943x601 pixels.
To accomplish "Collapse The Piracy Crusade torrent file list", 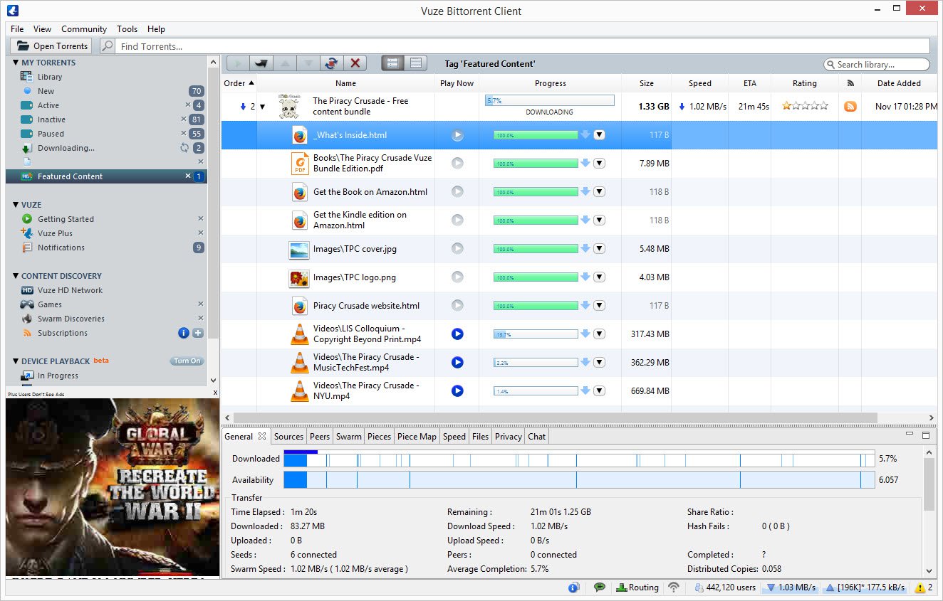I will point(262,107).
